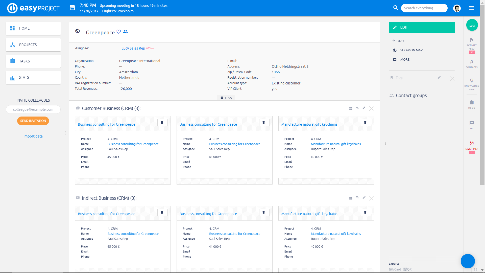Click the upcoming Flight to Stockholm text

pyautogui.click(x=118, y=11)
